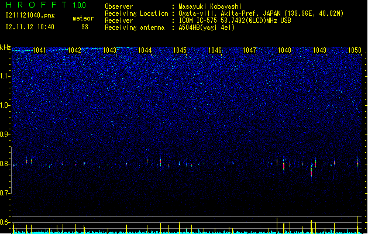Click the 1044 time marker
The width and height of the screenshot is (368, 234).
point(145,50)
